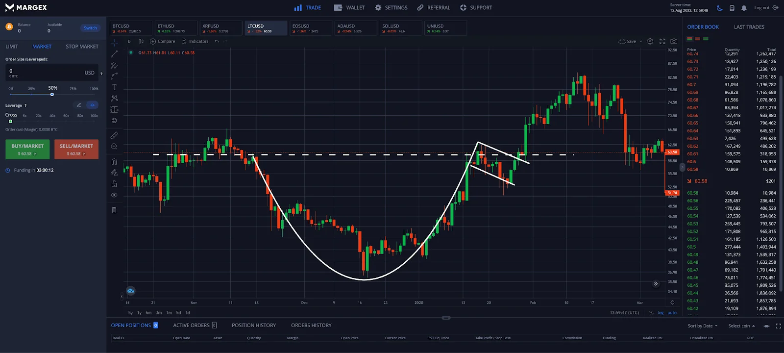
Task: Pick the ruler measure tool
Action: (114, 135)
